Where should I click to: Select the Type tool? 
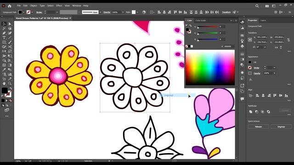point(4,38)
